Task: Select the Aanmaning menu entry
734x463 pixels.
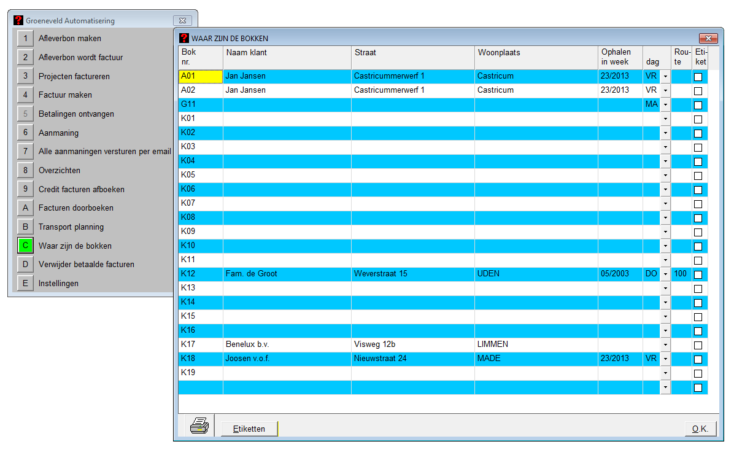Action: (58, 133)
